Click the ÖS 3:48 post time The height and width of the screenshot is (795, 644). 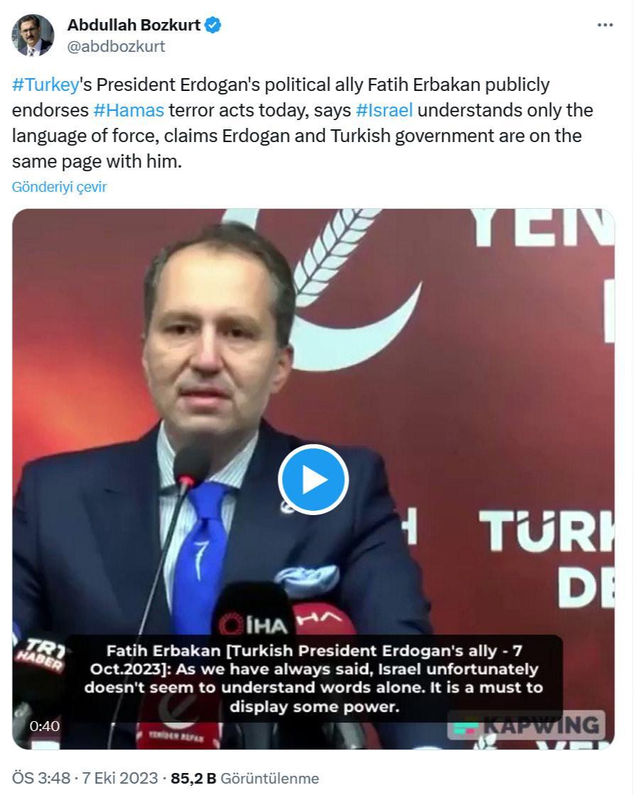tap(40, 778)
